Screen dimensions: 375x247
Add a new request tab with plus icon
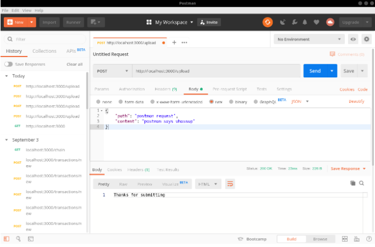(x=174, y=42)
